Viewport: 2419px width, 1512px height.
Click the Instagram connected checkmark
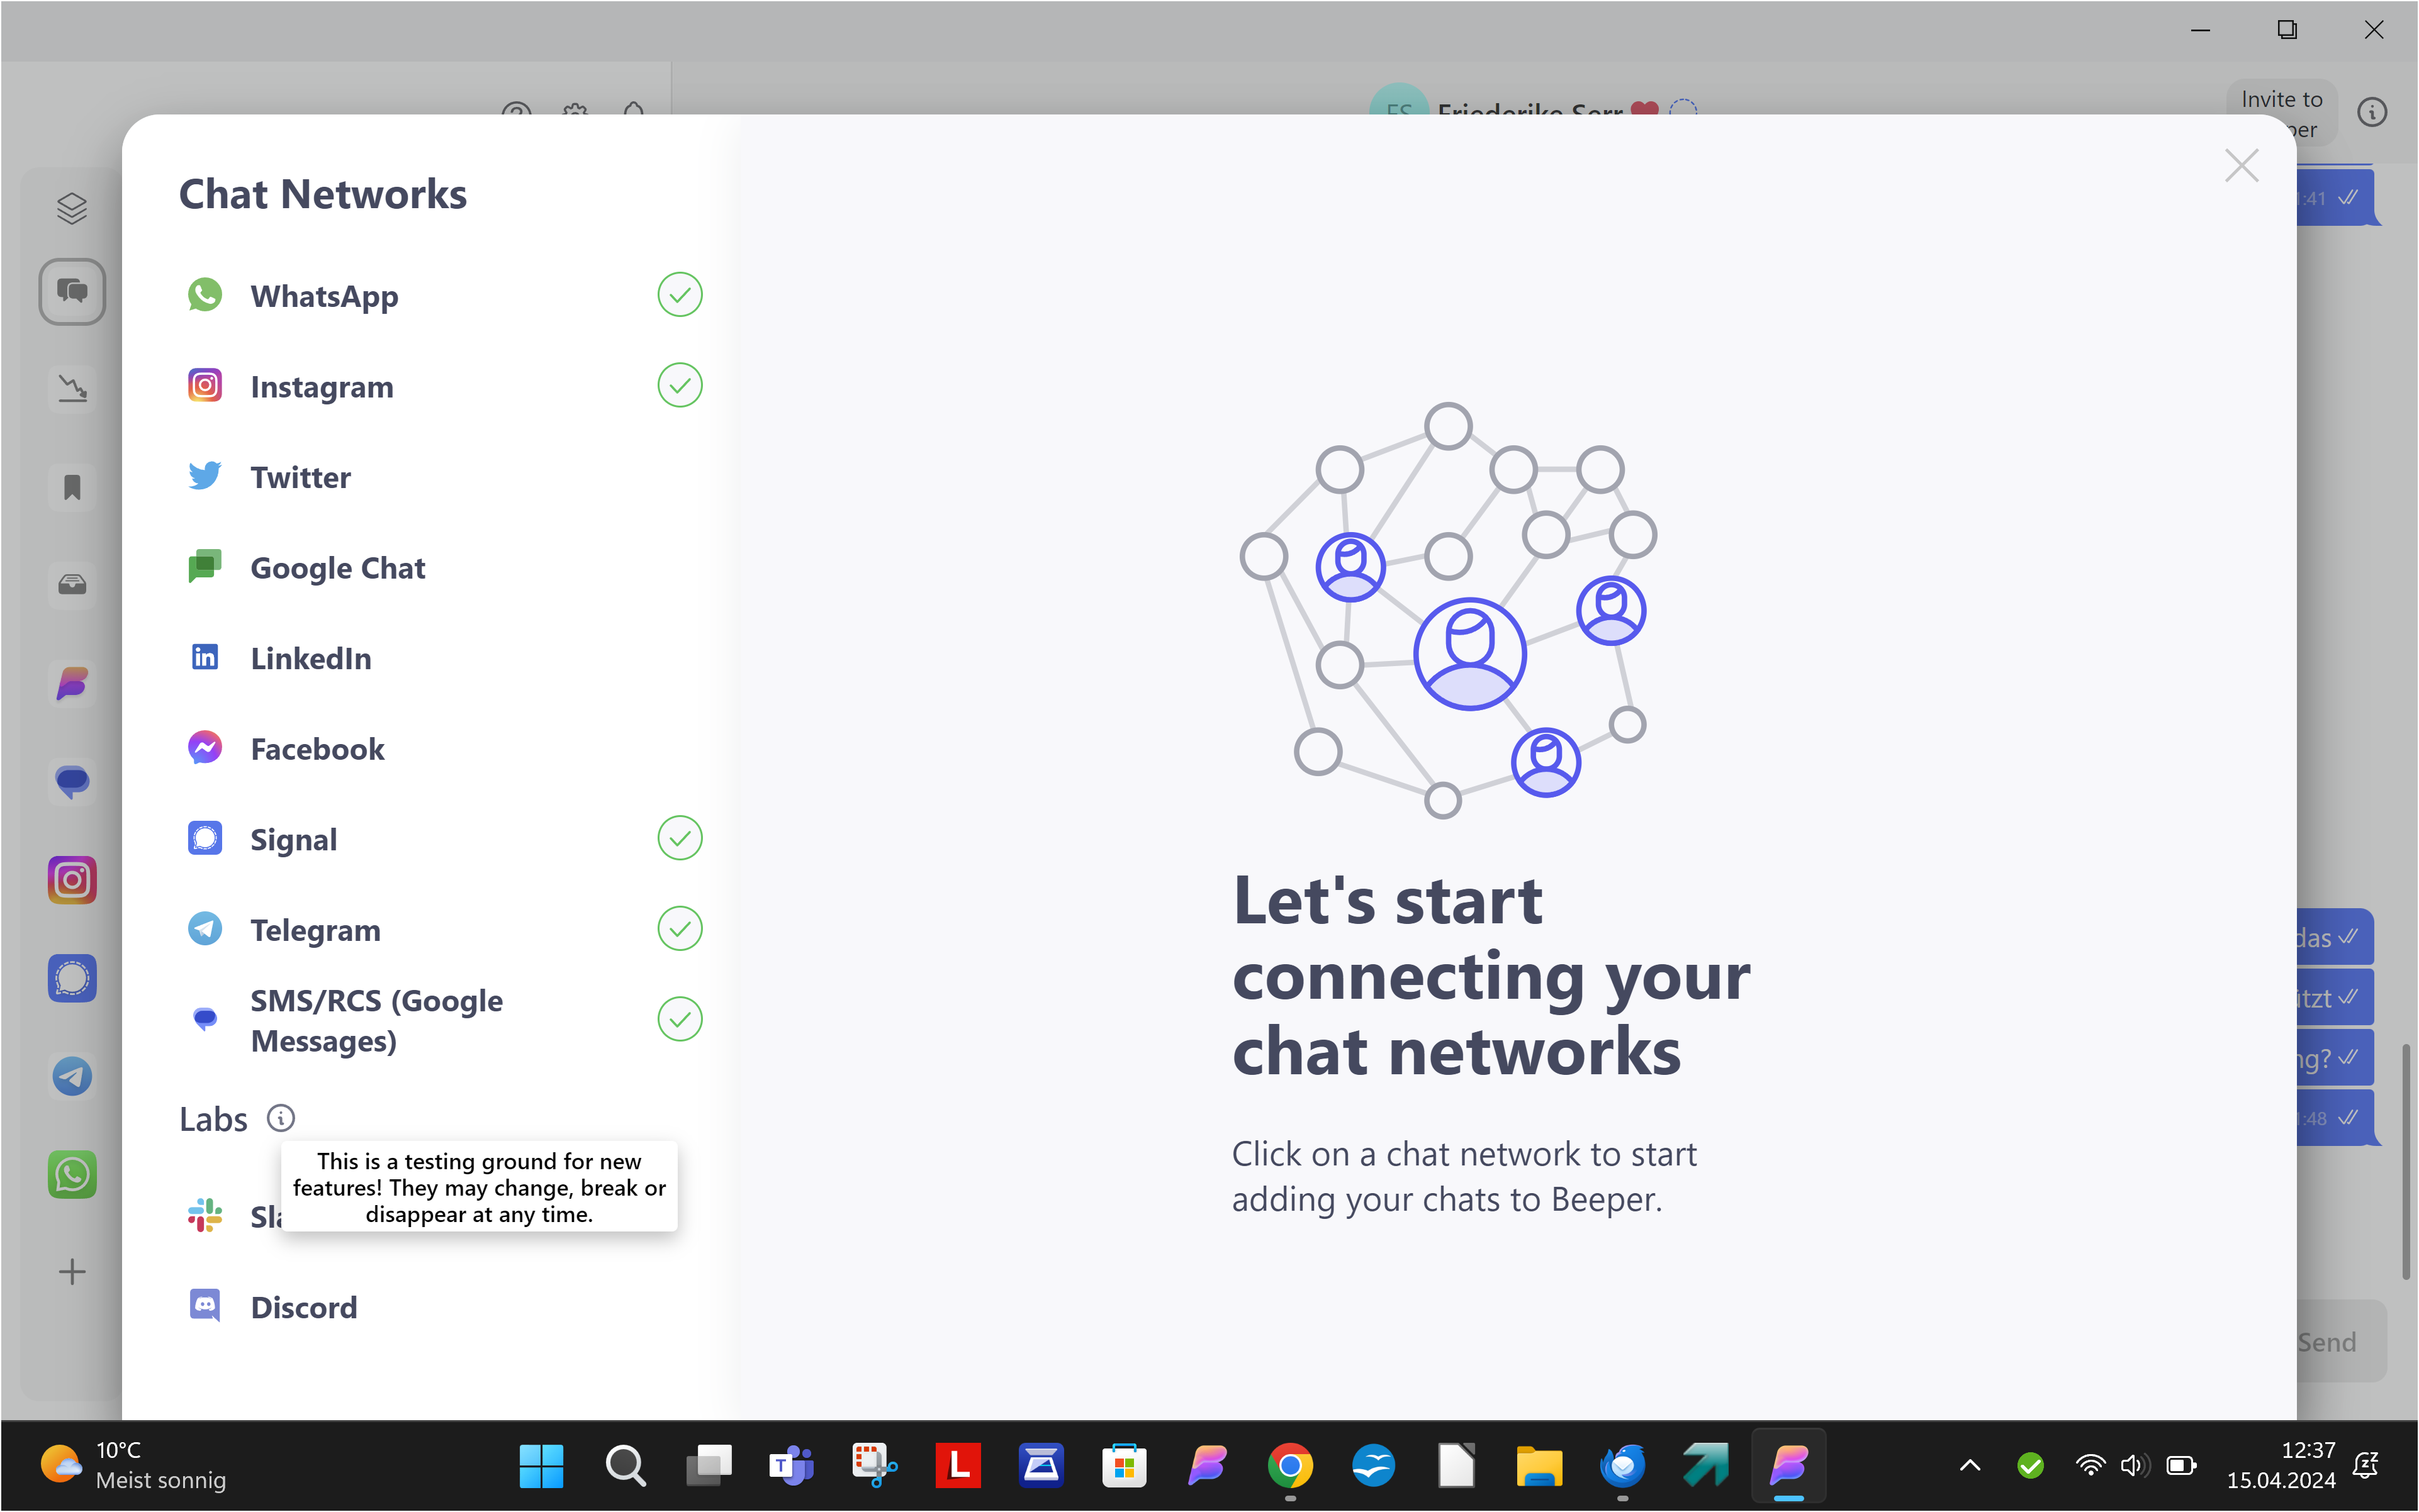[679, 385]
